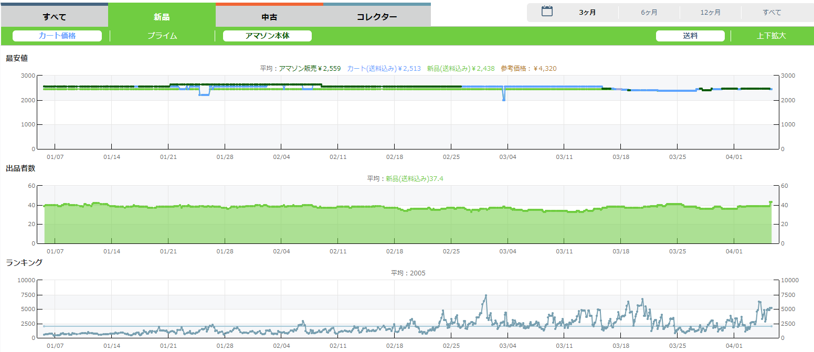Toggle the アマゾン本体 filter
This screenshot has width=814, height=352.
267,36
